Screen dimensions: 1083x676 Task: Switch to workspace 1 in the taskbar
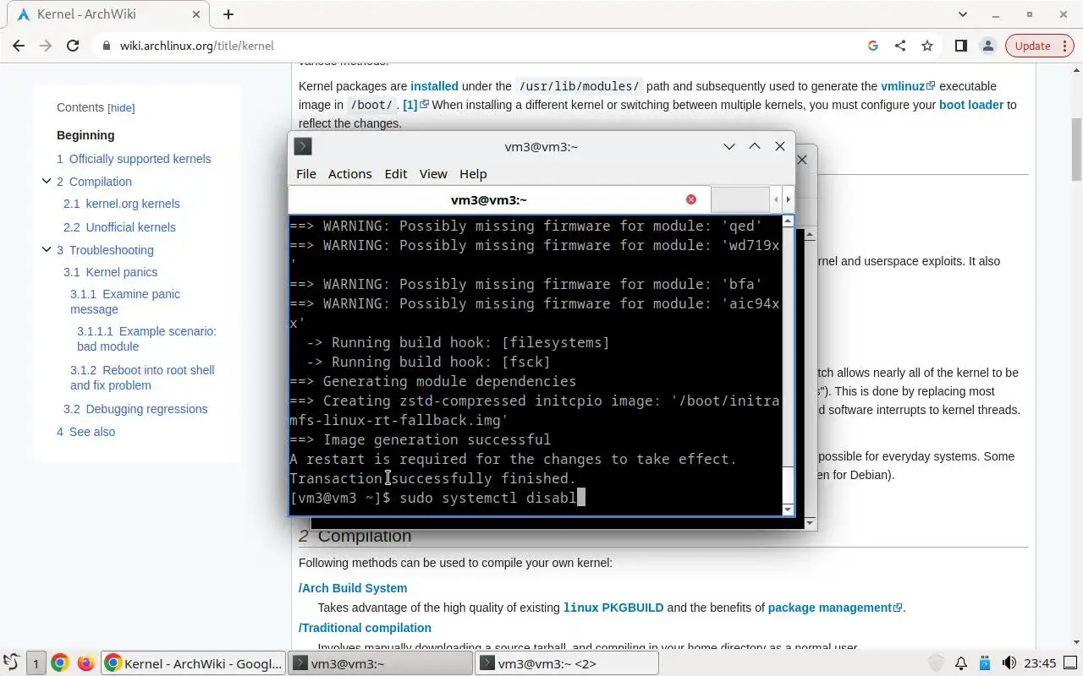click(x=36, y=663)
